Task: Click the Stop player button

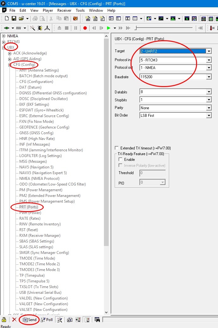Action: click(67, 28)
